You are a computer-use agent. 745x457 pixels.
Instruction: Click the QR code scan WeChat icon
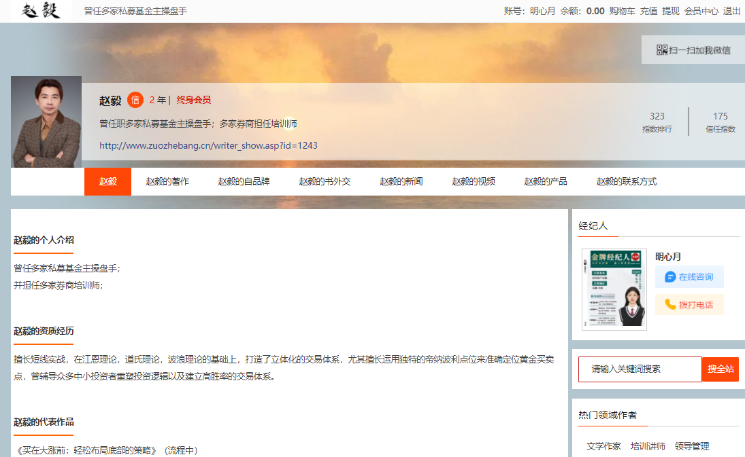662,50
